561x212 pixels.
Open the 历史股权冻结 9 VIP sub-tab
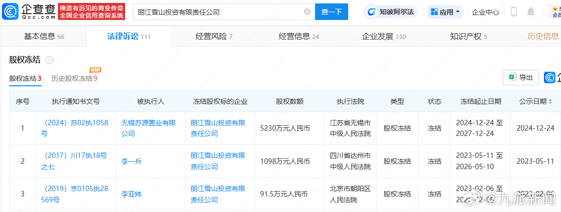75,78
